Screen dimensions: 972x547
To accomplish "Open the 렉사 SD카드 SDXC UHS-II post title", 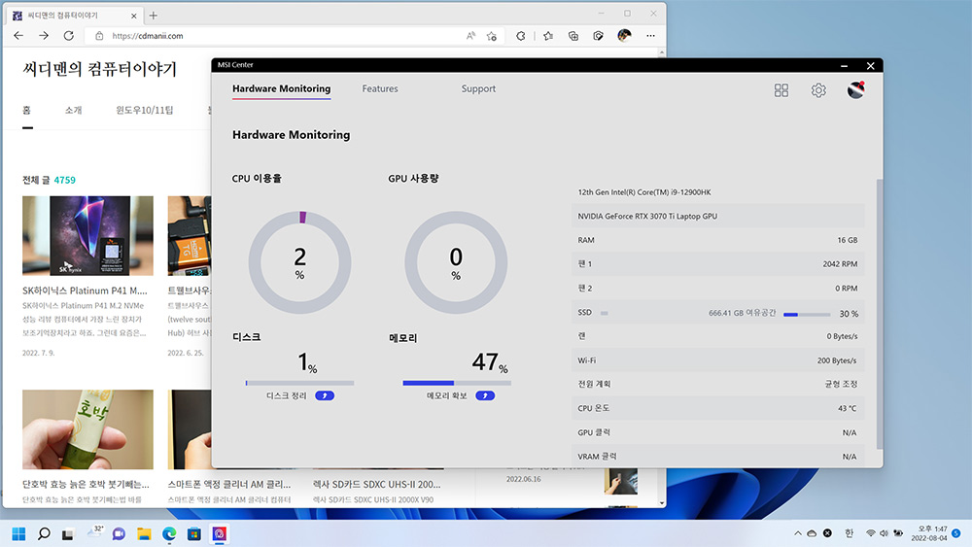I will tap(377, 484).
